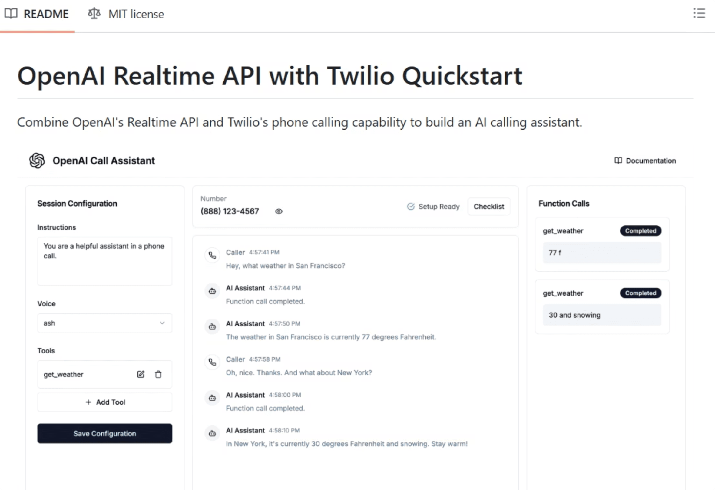
Task: Click the 4:58:00 PM 'Function call completed.' message
Action: [265, 408]
